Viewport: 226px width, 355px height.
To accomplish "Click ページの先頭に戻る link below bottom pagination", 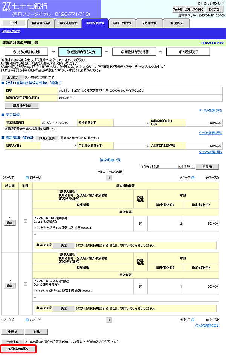I will point(207,325).
